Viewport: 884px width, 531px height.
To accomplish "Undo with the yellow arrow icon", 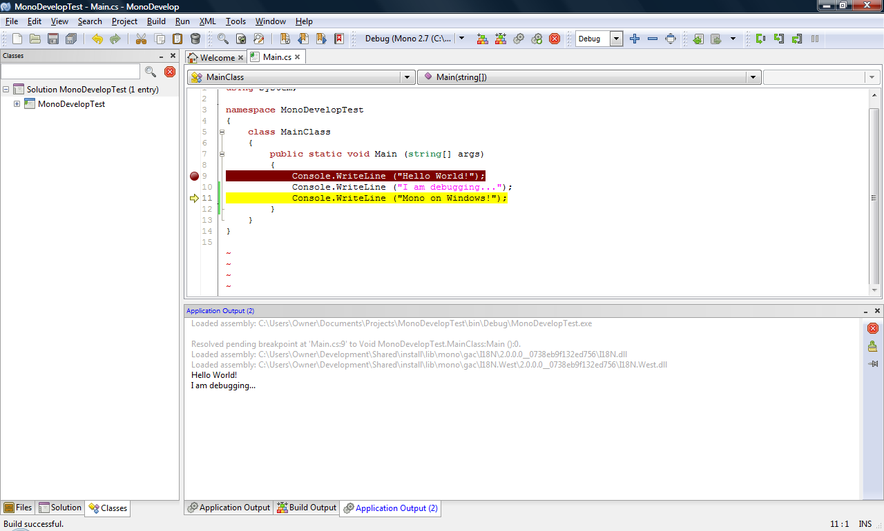I will 97,39.
